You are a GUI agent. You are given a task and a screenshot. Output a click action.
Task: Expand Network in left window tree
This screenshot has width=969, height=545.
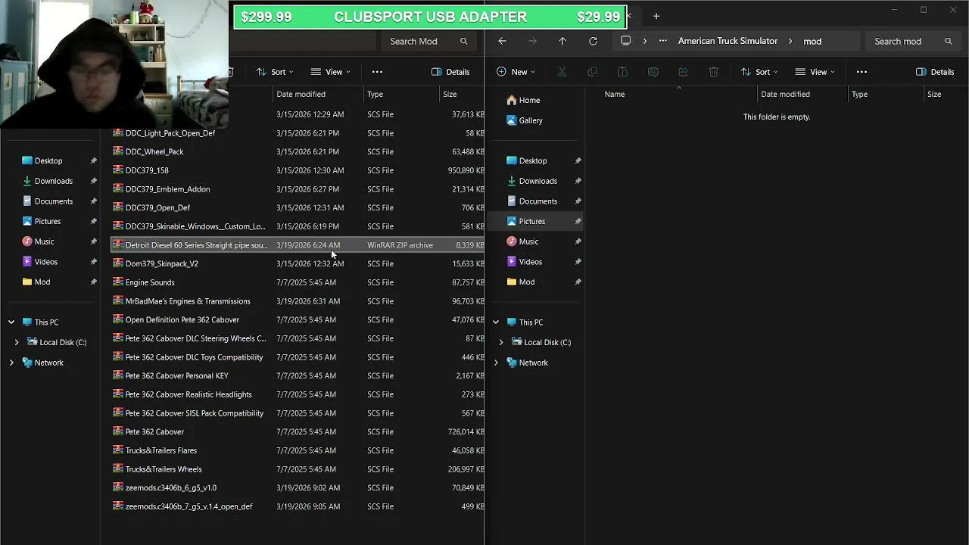click(x=11, y=363)
